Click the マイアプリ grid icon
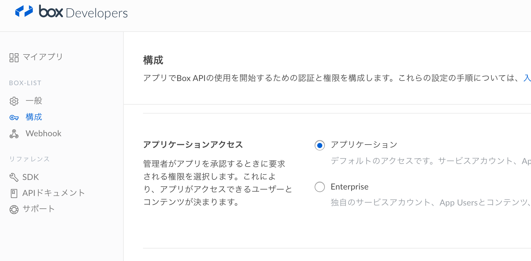531x261 pixels. [x=14, y=57]
